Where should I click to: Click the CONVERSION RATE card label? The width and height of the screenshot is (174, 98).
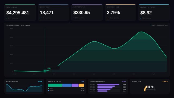coord(113,7)
